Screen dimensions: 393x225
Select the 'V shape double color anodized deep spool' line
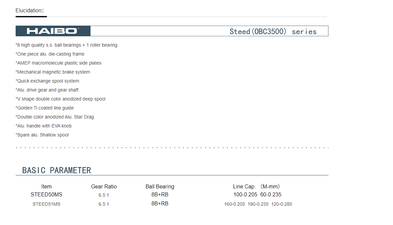(x=61, y=99)
